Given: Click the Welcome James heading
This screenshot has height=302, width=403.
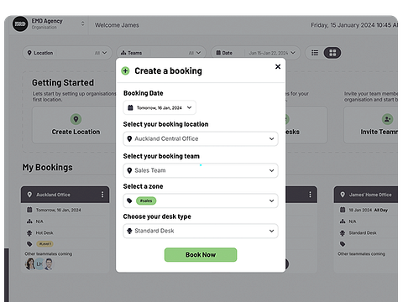Looking at the screenshot, I should pos(117,25).
